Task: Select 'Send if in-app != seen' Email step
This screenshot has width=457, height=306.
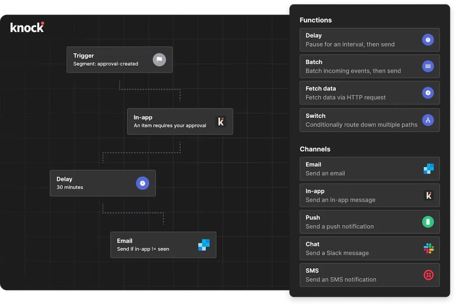Action: (x=143, y=249)
